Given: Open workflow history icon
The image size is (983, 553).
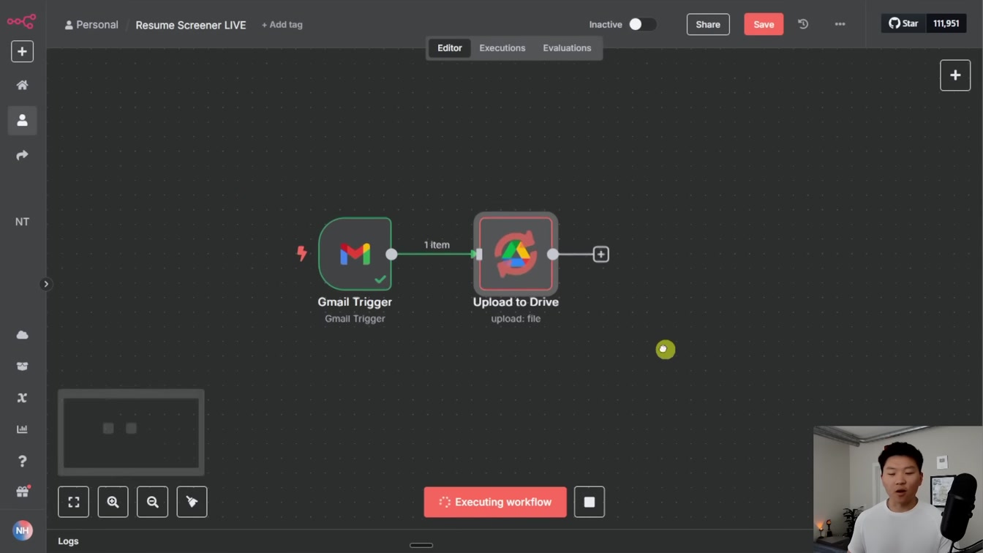Looking at the screenshot, I should 803,24.
